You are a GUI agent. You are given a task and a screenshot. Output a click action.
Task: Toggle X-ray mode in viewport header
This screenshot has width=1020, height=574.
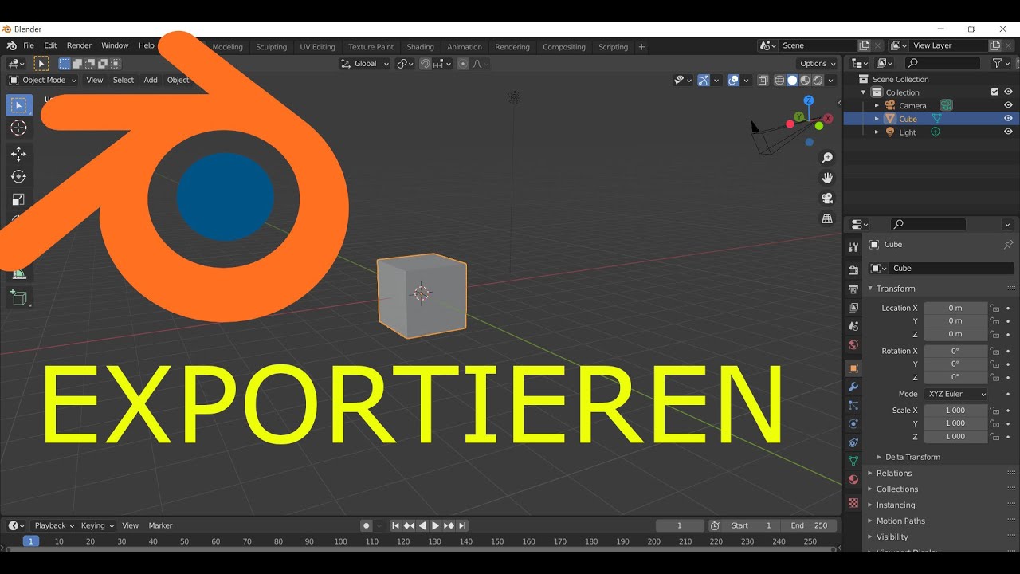click(x=763, y=81)
